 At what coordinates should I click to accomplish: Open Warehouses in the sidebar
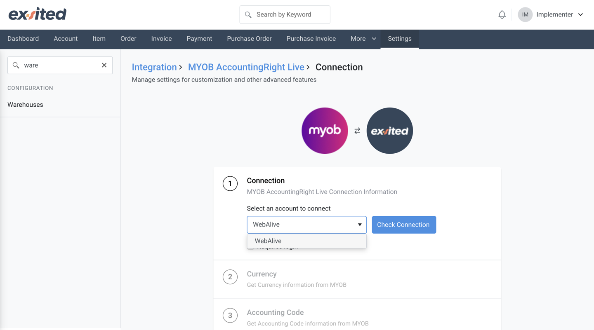click(x=25, y=105)
